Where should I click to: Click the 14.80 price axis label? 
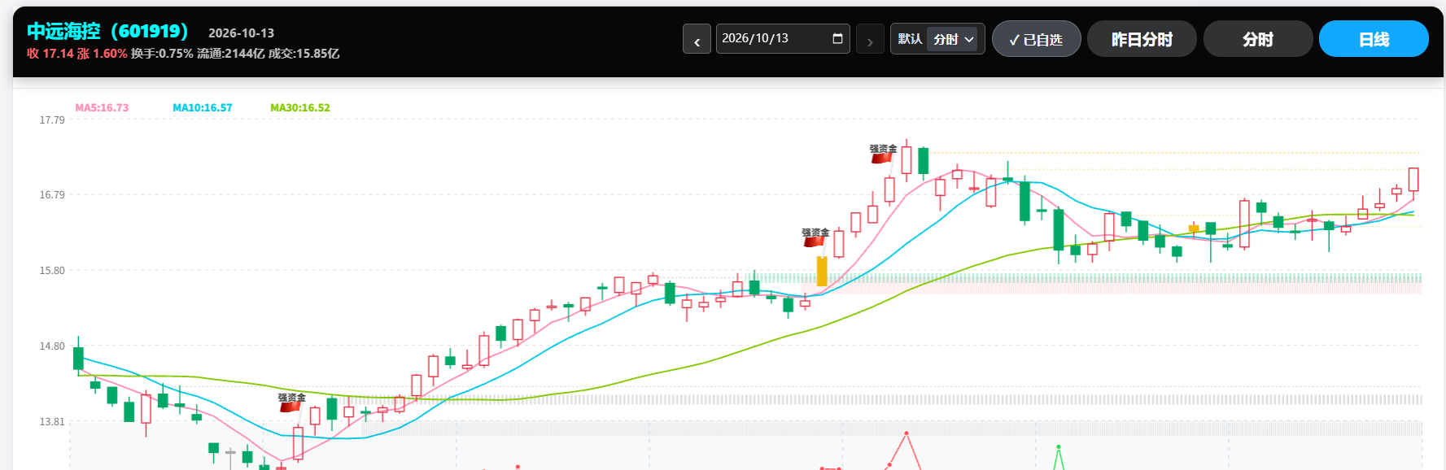tap(52, 346)
